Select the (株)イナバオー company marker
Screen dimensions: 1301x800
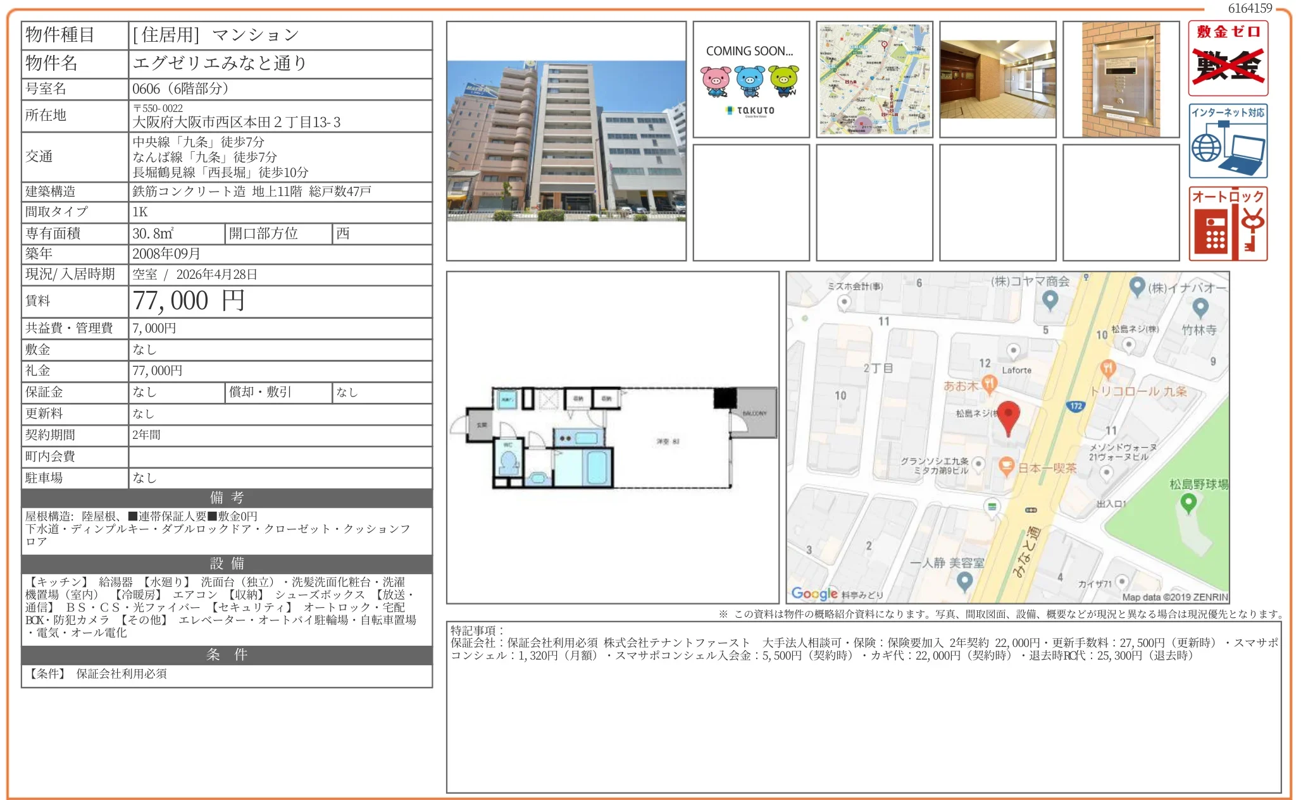click(x=1138, y=285)
